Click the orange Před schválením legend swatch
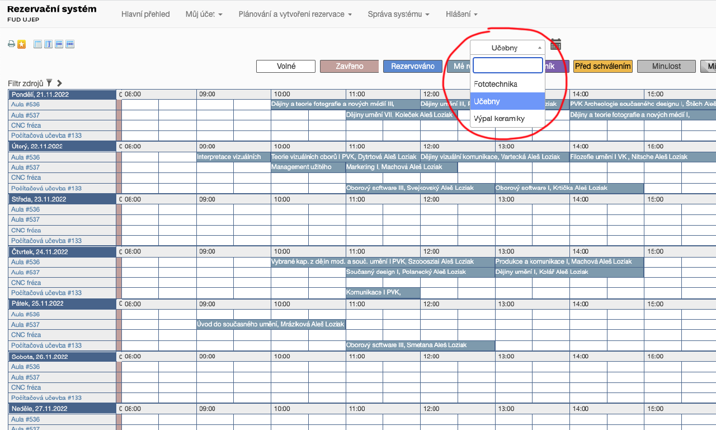This screenshot has width=716, height=430. coord(602,67)
